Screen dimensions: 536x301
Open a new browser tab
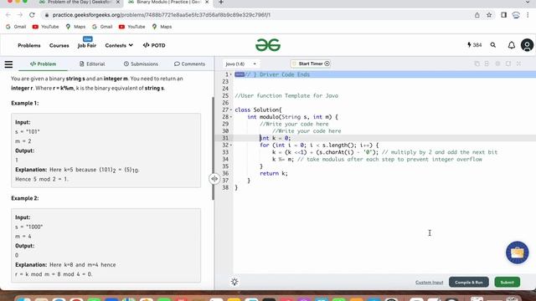point(221,3)
